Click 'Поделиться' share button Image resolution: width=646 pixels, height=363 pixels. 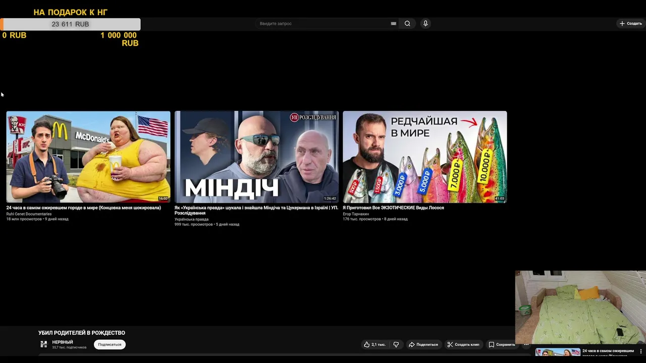pos(423,345)
